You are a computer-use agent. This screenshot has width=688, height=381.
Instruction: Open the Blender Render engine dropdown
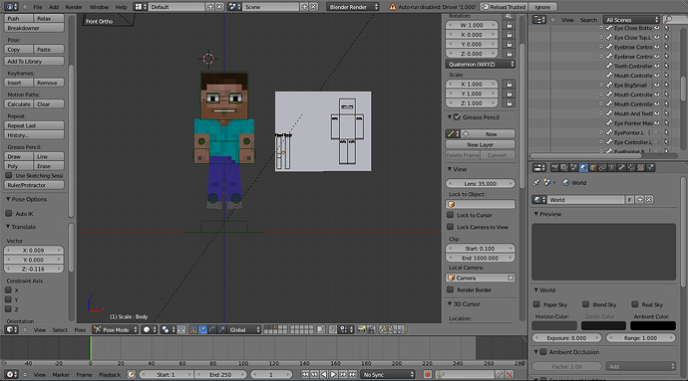click(x=353, y=7)
